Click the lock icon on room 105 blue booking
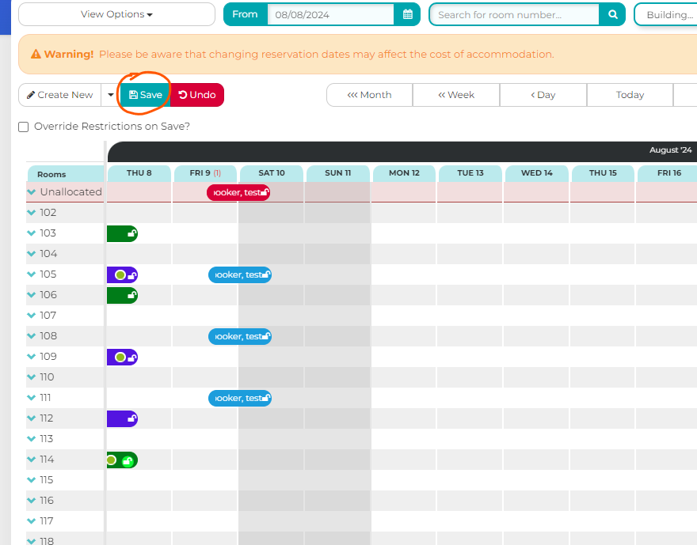The width and height of the screenshot is (697, 545). (x=266, y=274)
